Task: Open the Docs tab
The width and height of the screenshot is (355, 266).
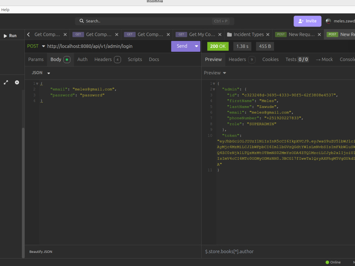Action: tap(154, 60)
